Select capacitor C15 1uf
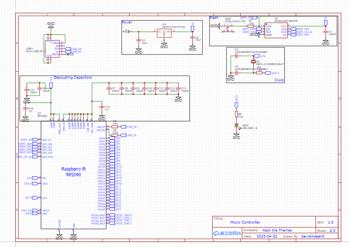The height and width of the screenshot is (247, 349). click(102, 107)
